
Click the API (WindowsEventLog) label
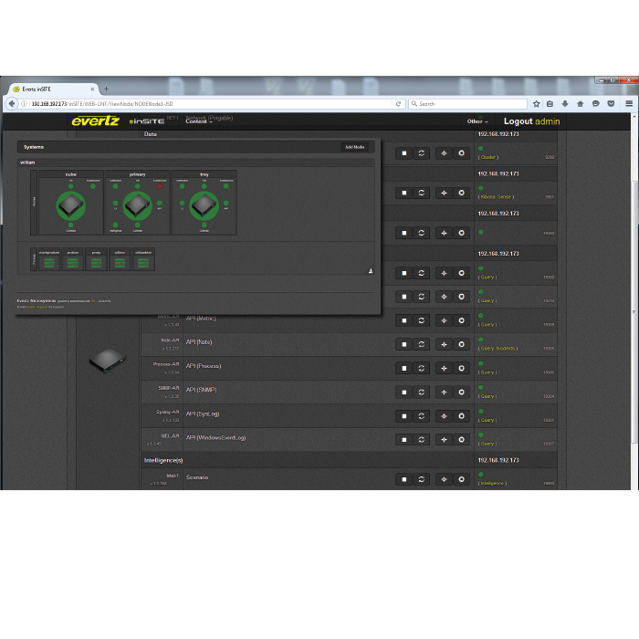point(216,437)
